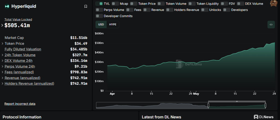Click the $505.41m TVL value
Screen dimensions: 280x120
tap(17, 25)
